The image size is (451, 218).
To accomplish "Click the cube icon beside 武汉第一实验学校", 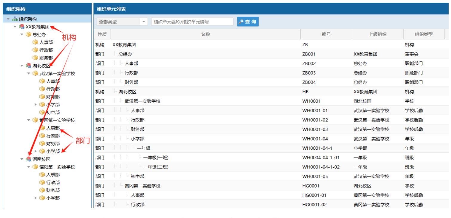I will tap(35, 73).
